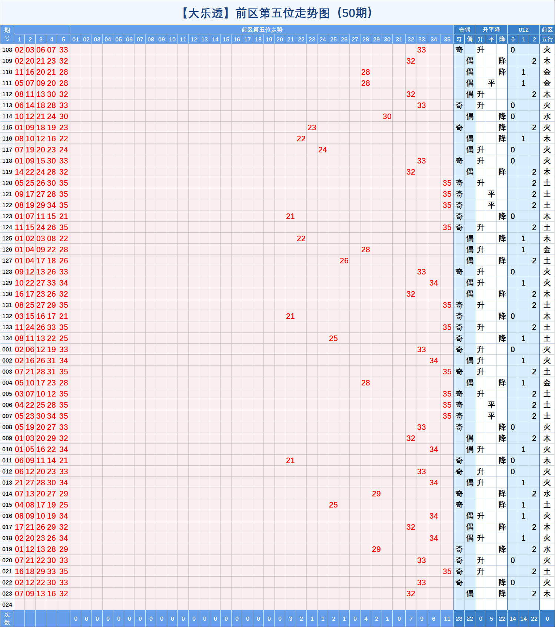Click first ball 14 in row 119
Viewport: 555px width, 627px height.
tap(19, 172)
